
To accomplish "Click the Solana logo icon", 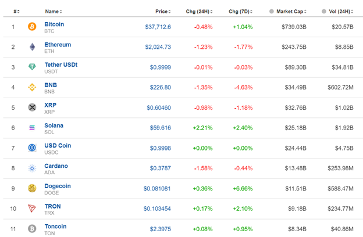I will click(x=32, y=128).
